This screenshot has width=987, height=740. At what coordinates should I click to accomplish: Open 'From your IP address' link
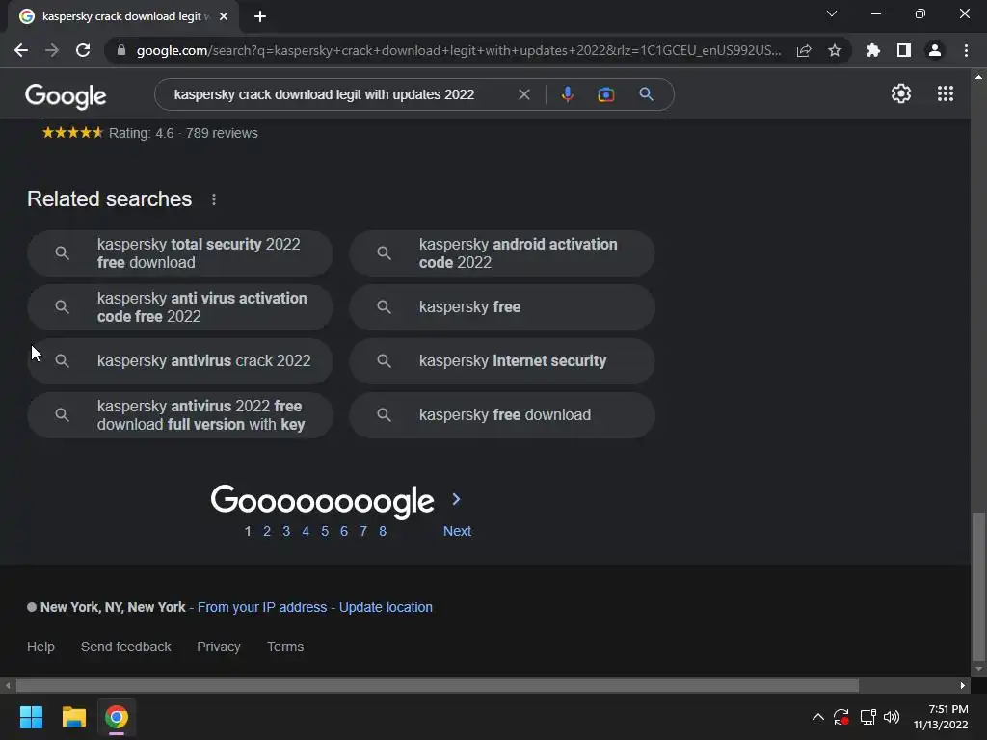tap(262, 607)
